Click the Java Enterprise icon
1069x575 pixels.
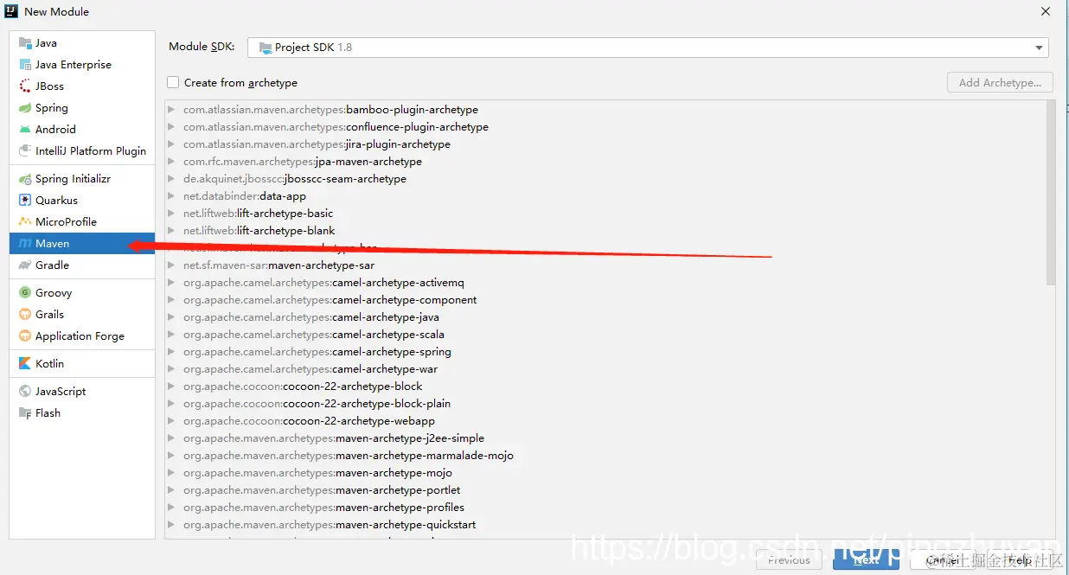coord(25,65)
